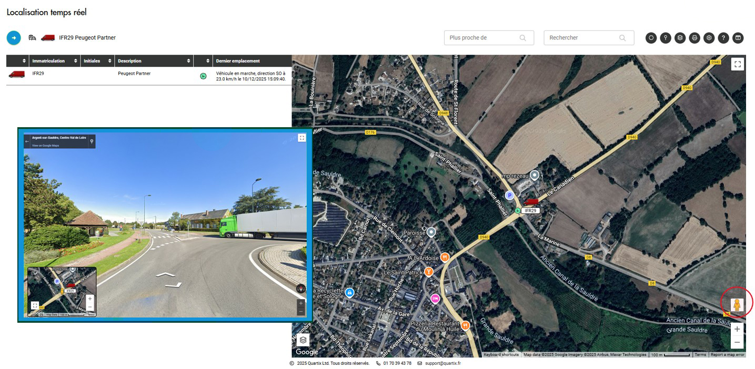This screenshot has height=369, width=755.
Task: Open the map layers icon in top toolbar
Action: point(680,38)
